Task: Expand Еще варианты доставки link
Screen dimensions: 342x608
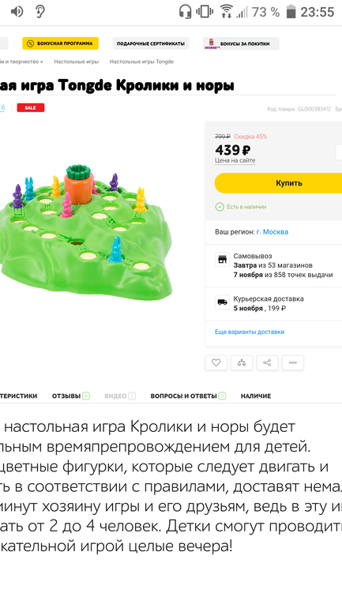Action: [x=250, y=332]
